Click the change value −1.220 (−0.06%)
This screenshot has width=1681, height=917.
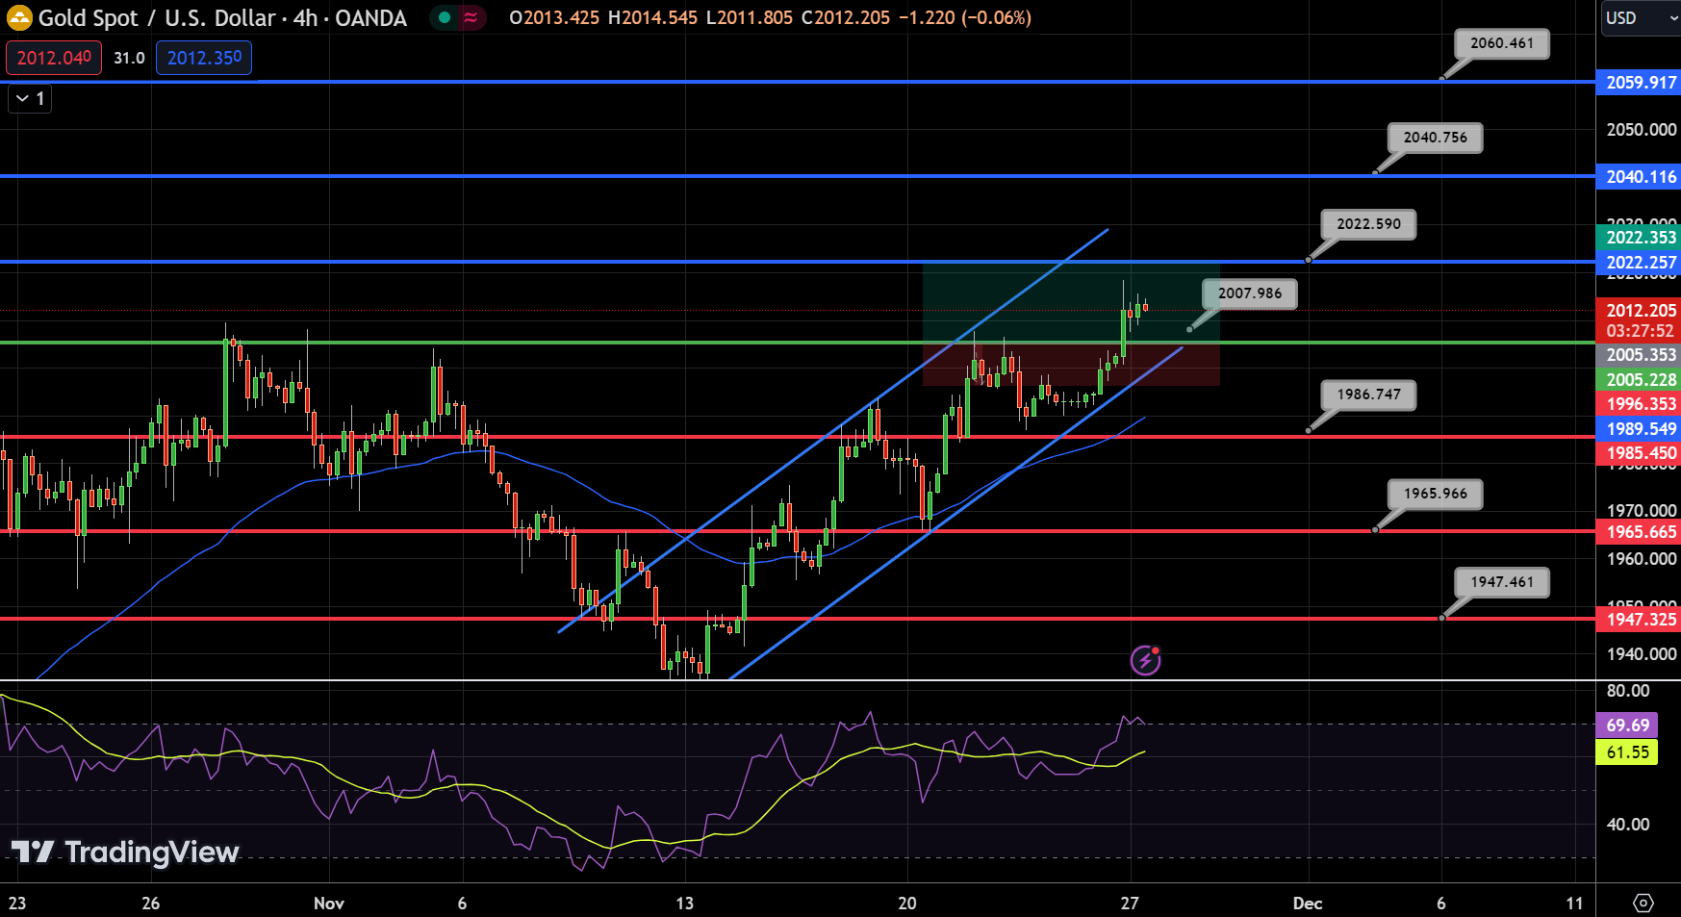[x=965, y=17]
